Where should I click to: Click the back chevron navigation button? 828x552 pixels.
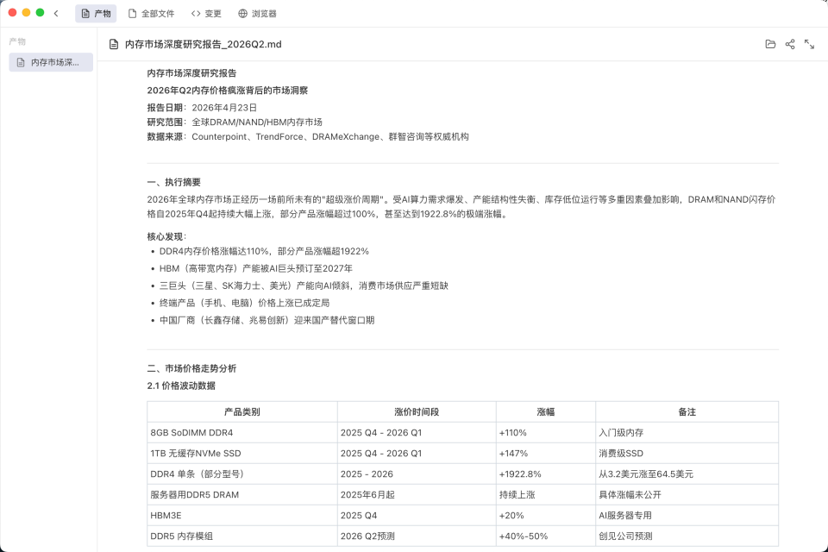tap(58, 13)
